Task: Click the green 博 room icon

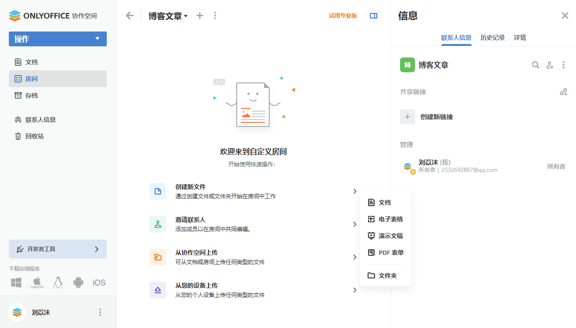Action: [x=408, y=65]
